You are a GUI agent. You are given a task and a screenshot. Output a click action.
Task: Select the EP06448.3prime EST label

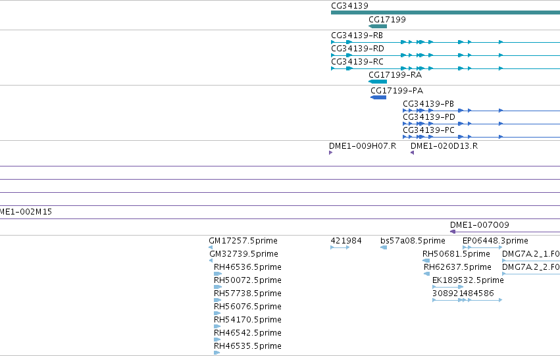pyautogui.click(x=495, y=241)
